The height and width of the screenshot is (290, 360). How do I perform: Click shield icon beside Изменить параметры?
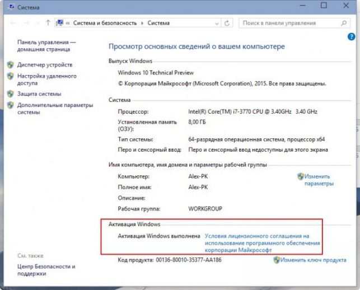[x=301, y=176]
